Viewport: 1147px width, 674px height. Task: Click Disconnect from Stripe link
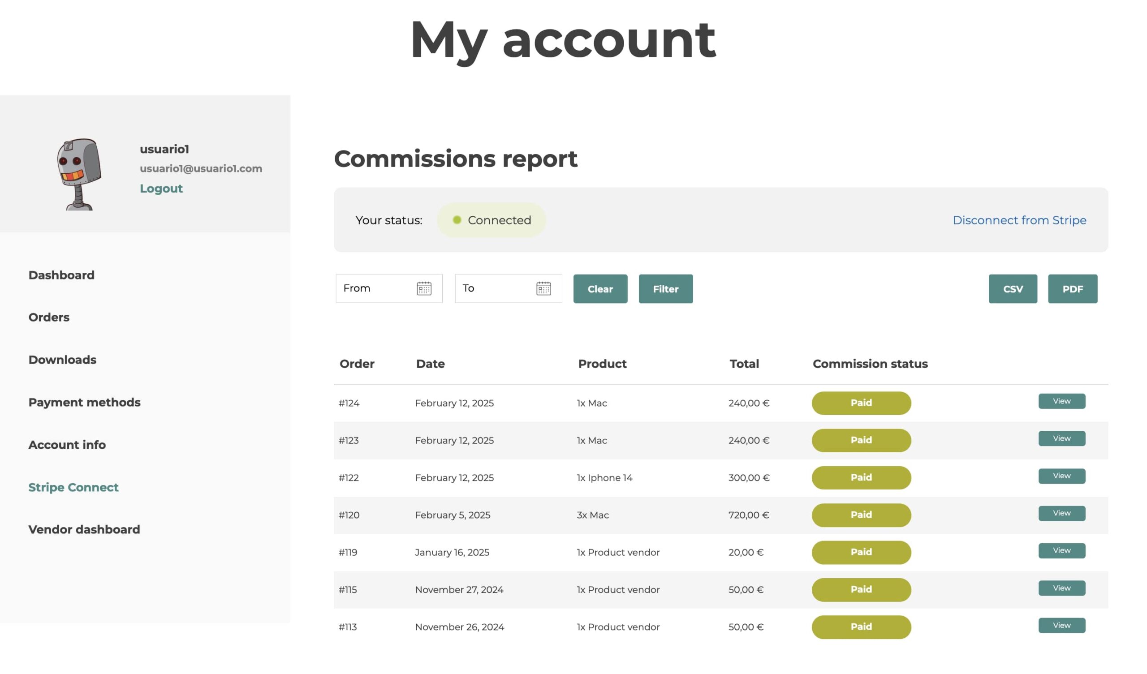1020,220
